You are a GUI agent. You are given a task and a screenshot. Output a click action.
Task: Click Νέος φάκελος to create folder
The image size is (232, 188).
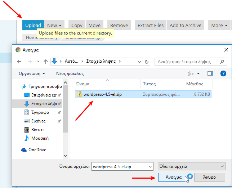tap(70, 73)
